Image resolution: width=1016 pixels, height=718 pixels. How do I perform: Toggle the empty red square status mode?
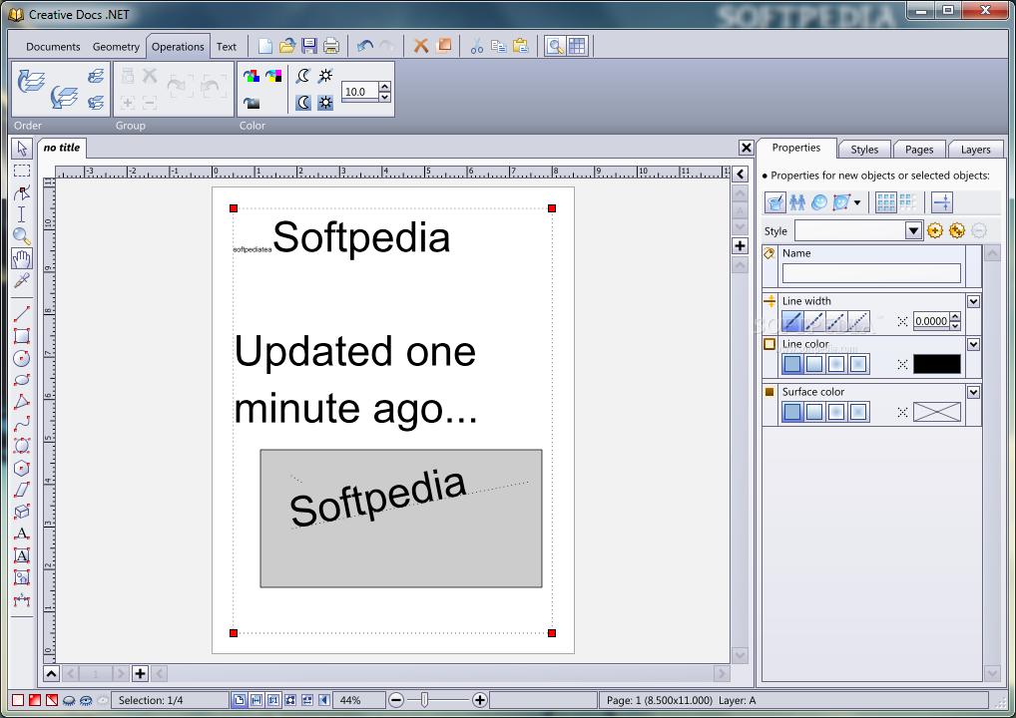[18, 700]
